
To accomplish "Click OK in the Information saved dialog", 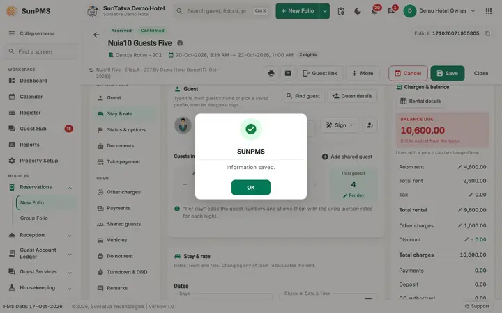I will click(251, 188).
